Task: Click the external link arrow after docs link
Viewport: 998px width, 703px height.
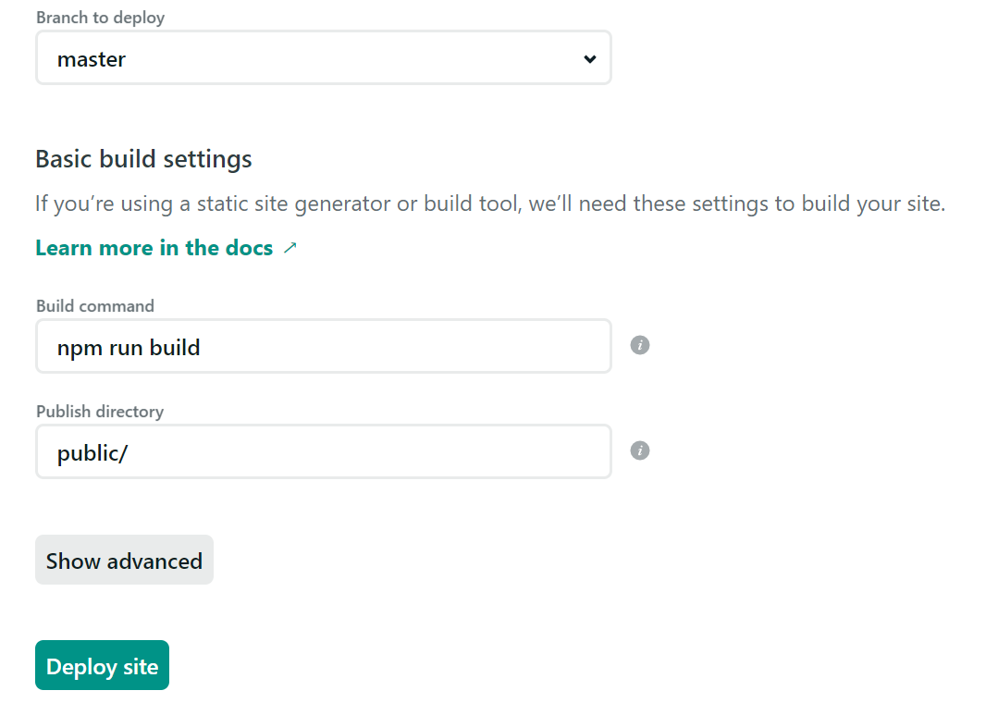Action: tap(290, 248)
